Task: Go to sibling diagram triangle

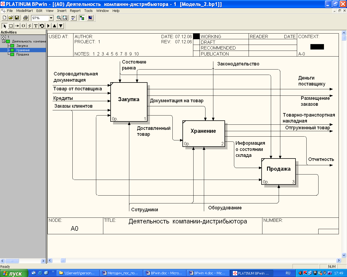Action: tap(48, 26)
